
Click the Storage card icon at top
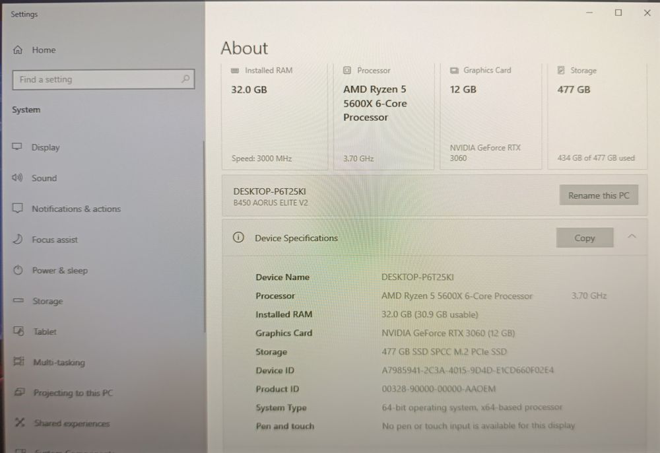tap(560, 70)
